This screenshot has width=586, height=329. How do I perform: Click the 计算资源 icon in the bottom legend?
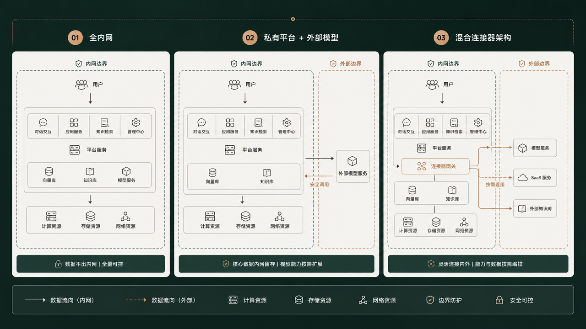point(233,300)
